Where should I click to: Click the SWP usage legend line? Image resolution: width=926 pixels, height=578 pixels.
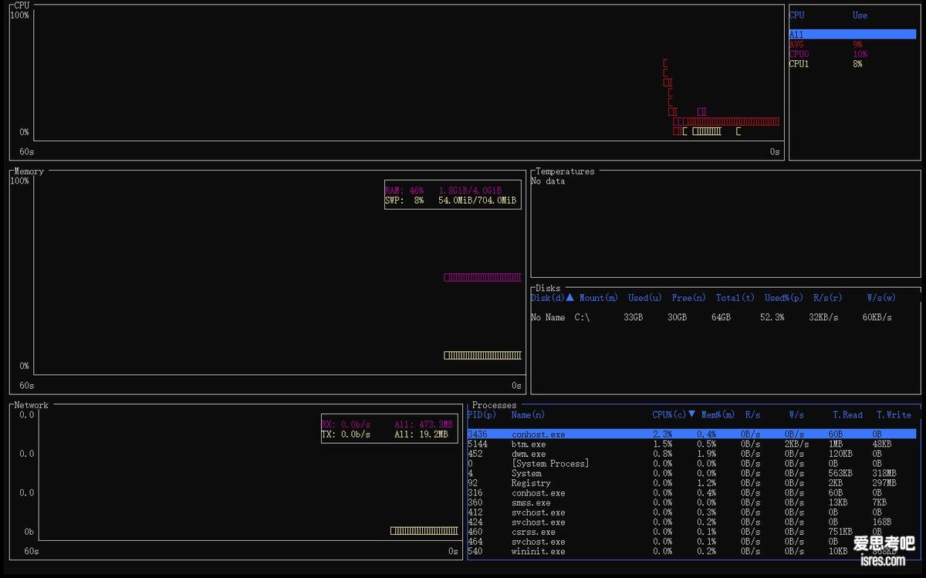451,201
